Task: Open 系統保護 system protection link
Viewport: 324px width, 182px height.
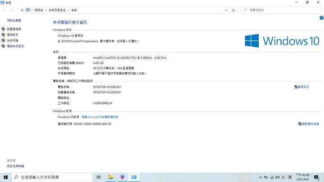Action: pos(13,40)
